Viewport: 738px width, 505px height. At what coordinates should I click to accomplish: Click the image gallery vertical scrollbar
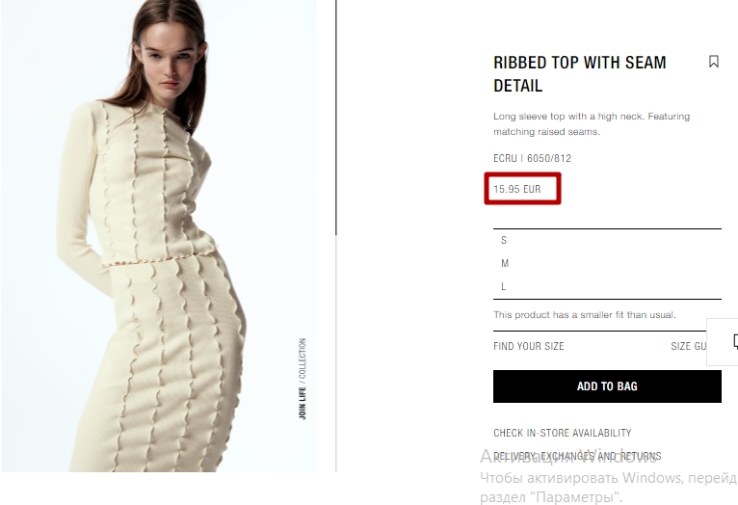[x=336, y=118]
